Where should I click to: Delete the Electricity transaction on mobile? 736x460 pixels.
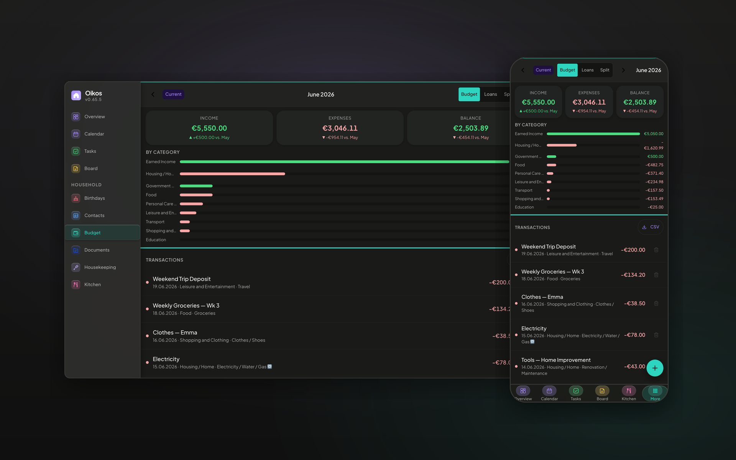tap(656, 335)
